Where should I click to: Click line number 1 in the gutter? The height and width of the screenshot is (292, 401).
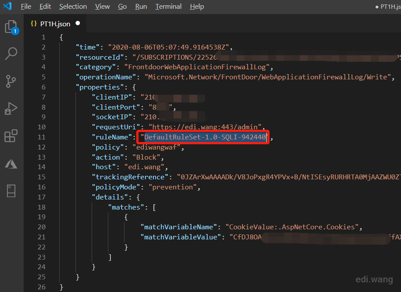point(43,37)
